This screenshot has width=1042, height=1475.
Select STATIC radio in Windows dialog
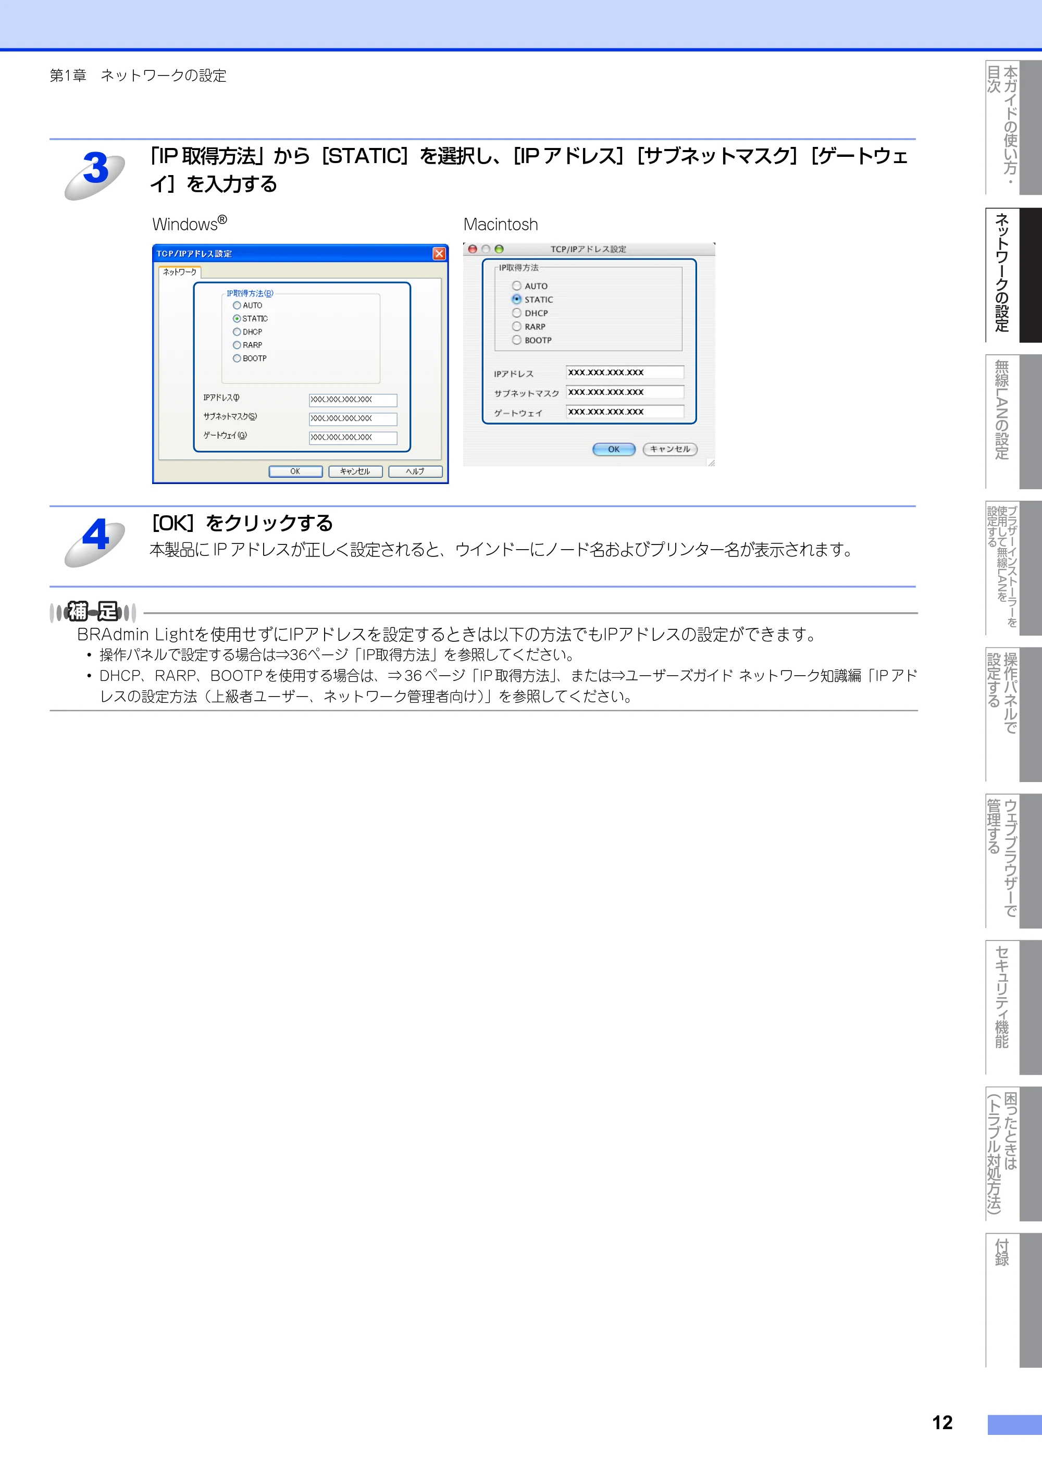tap(237, 319)
